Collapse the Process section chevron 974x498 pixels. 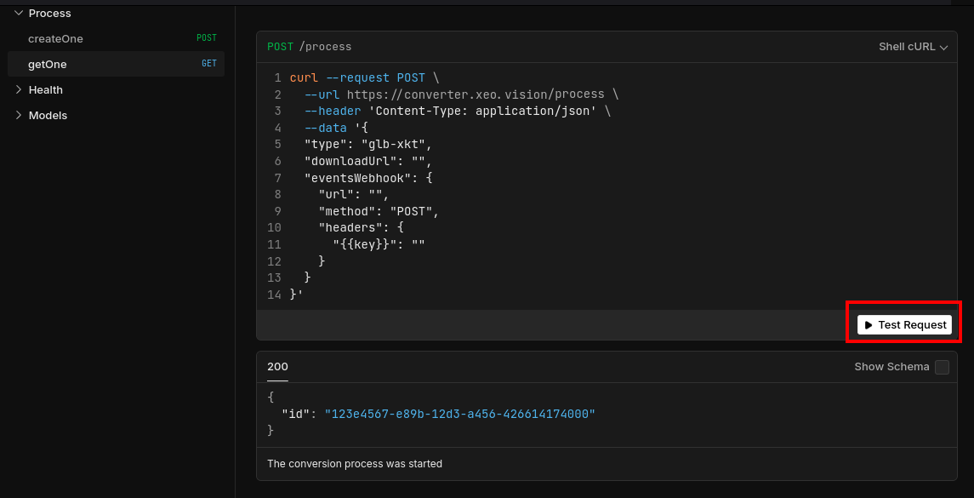click(19, 13)
